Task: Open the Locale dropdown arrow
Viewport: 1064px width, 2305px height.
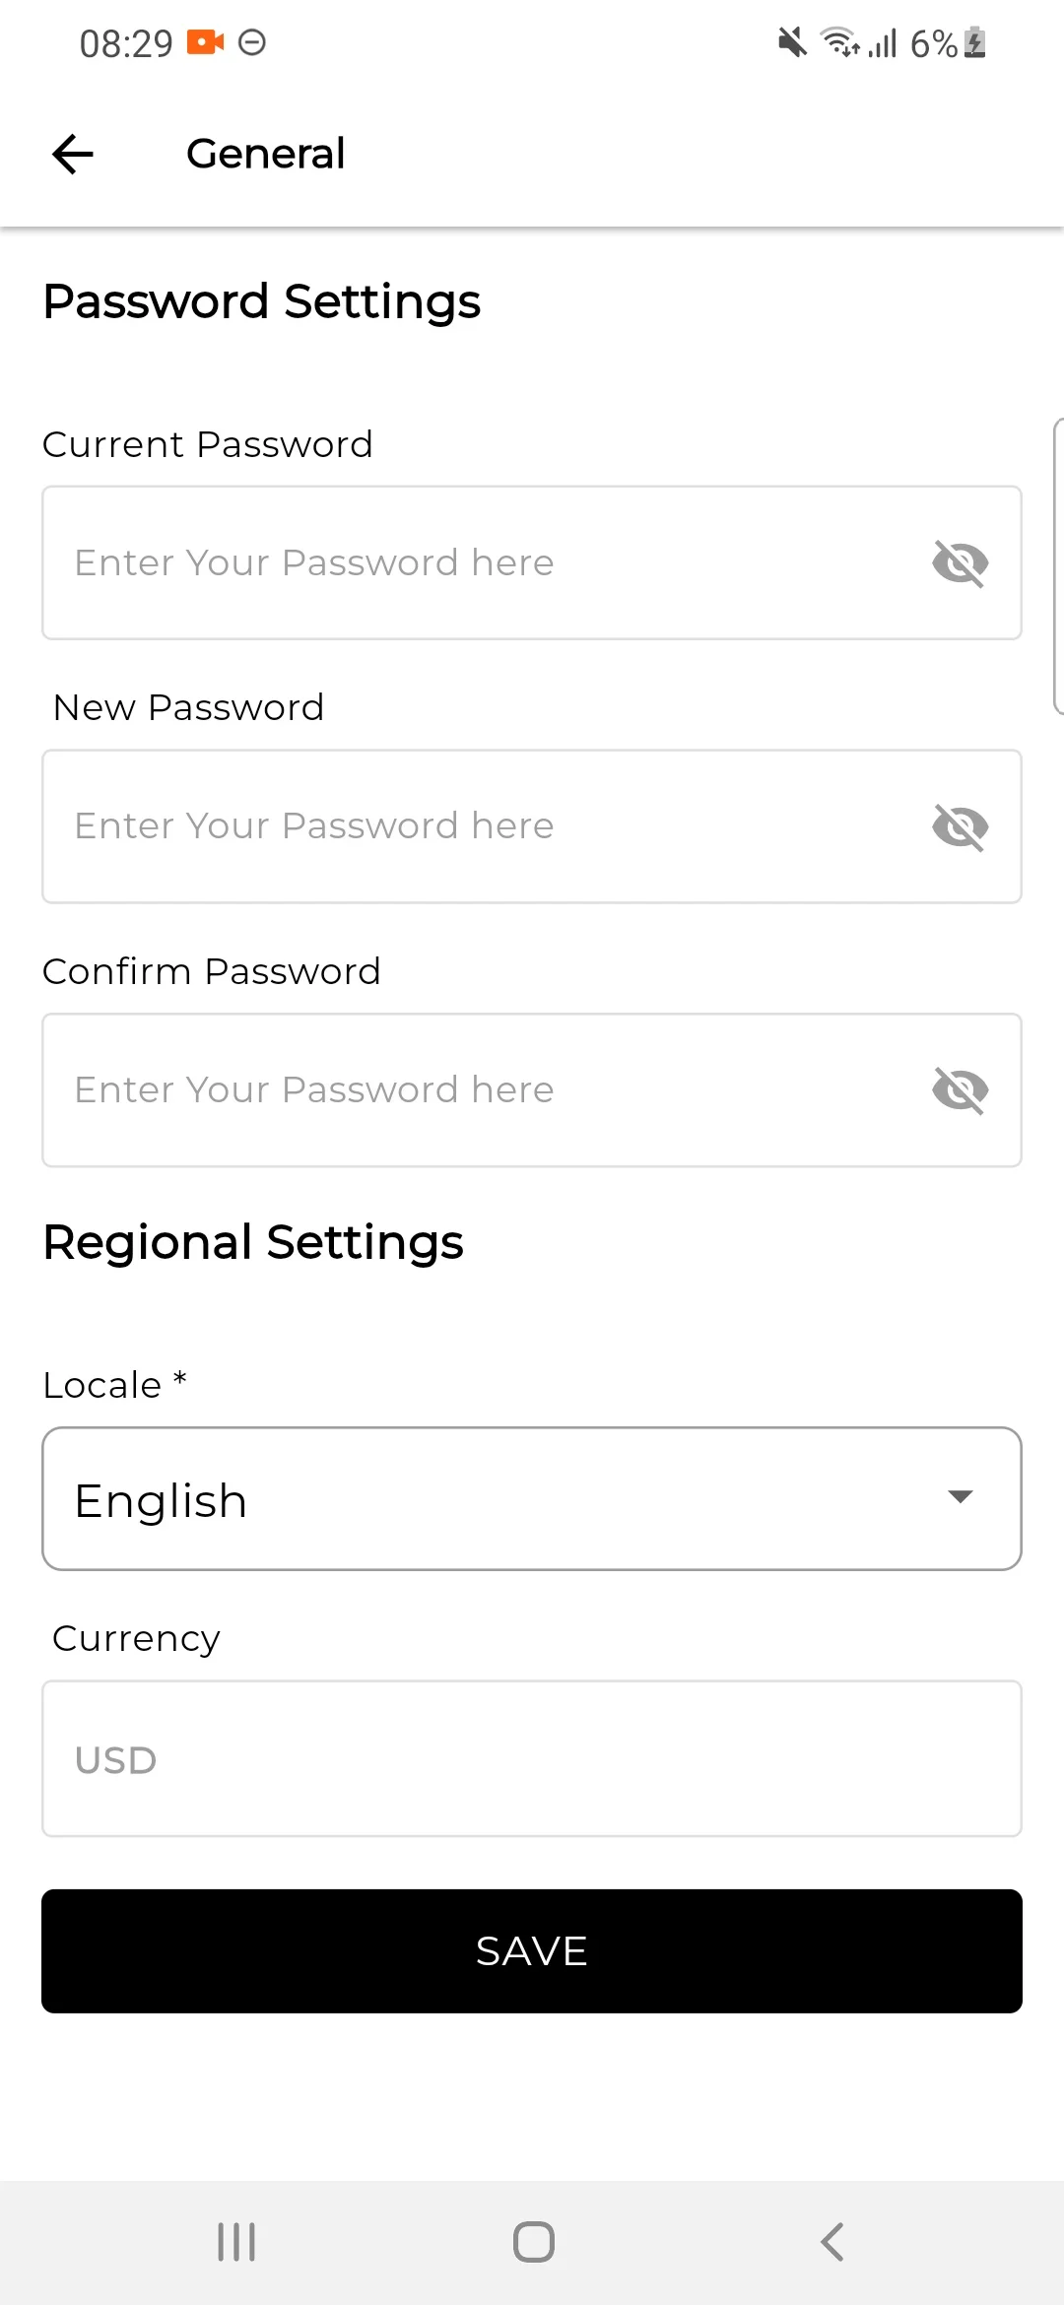Action: 960,1497
